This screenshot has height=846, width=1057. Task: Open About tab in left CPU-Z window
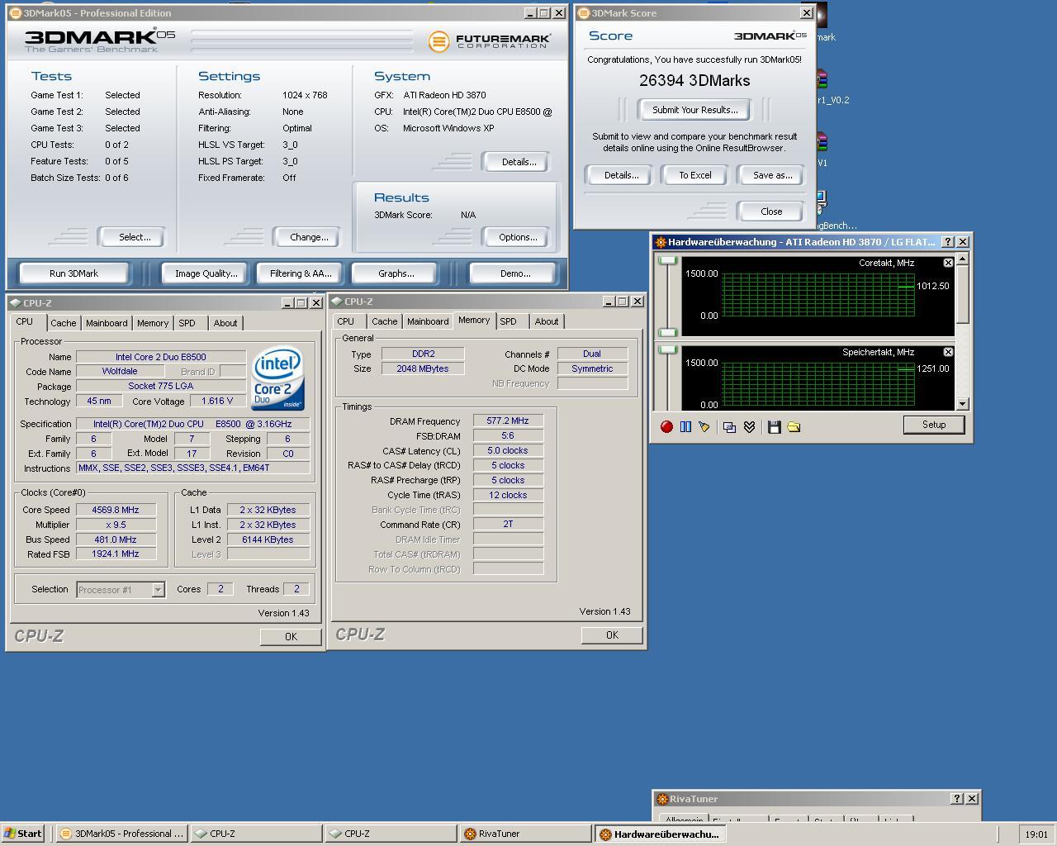[225, 323]
